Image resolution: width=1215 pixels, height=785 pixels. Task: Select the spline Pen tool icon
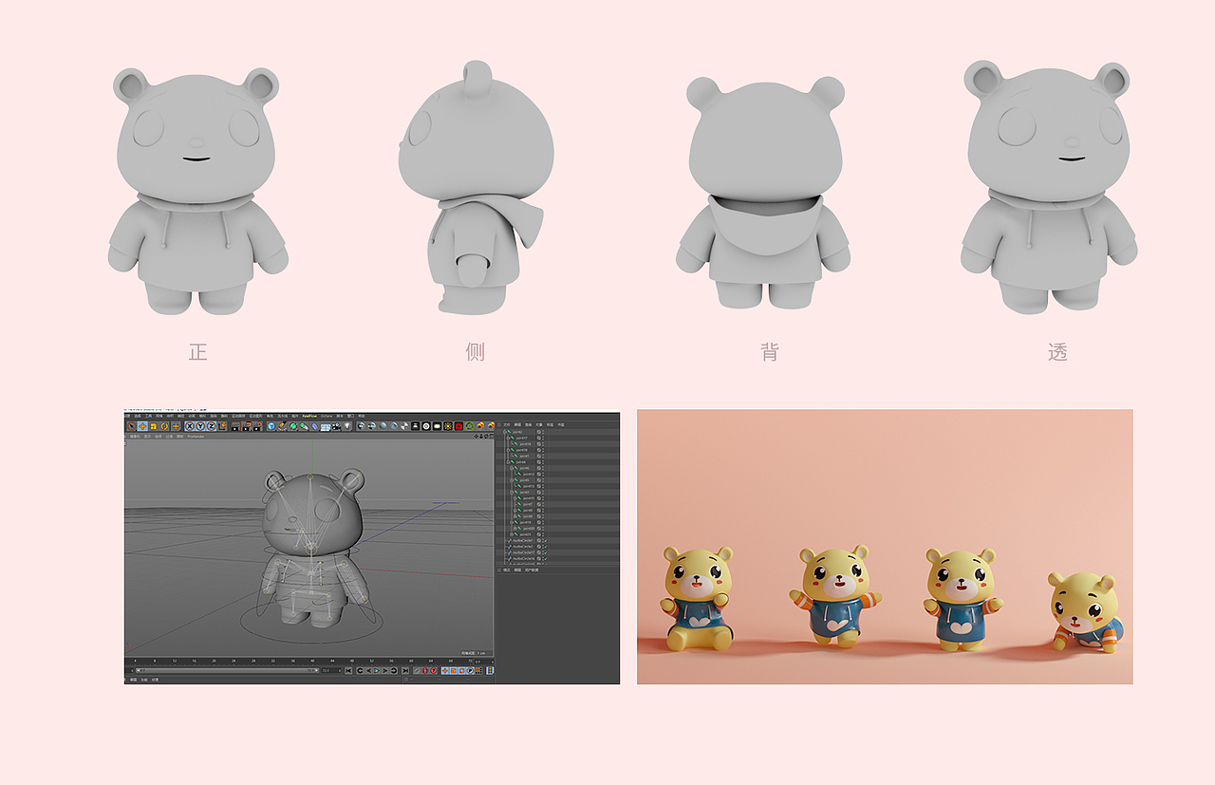[282, 426]
